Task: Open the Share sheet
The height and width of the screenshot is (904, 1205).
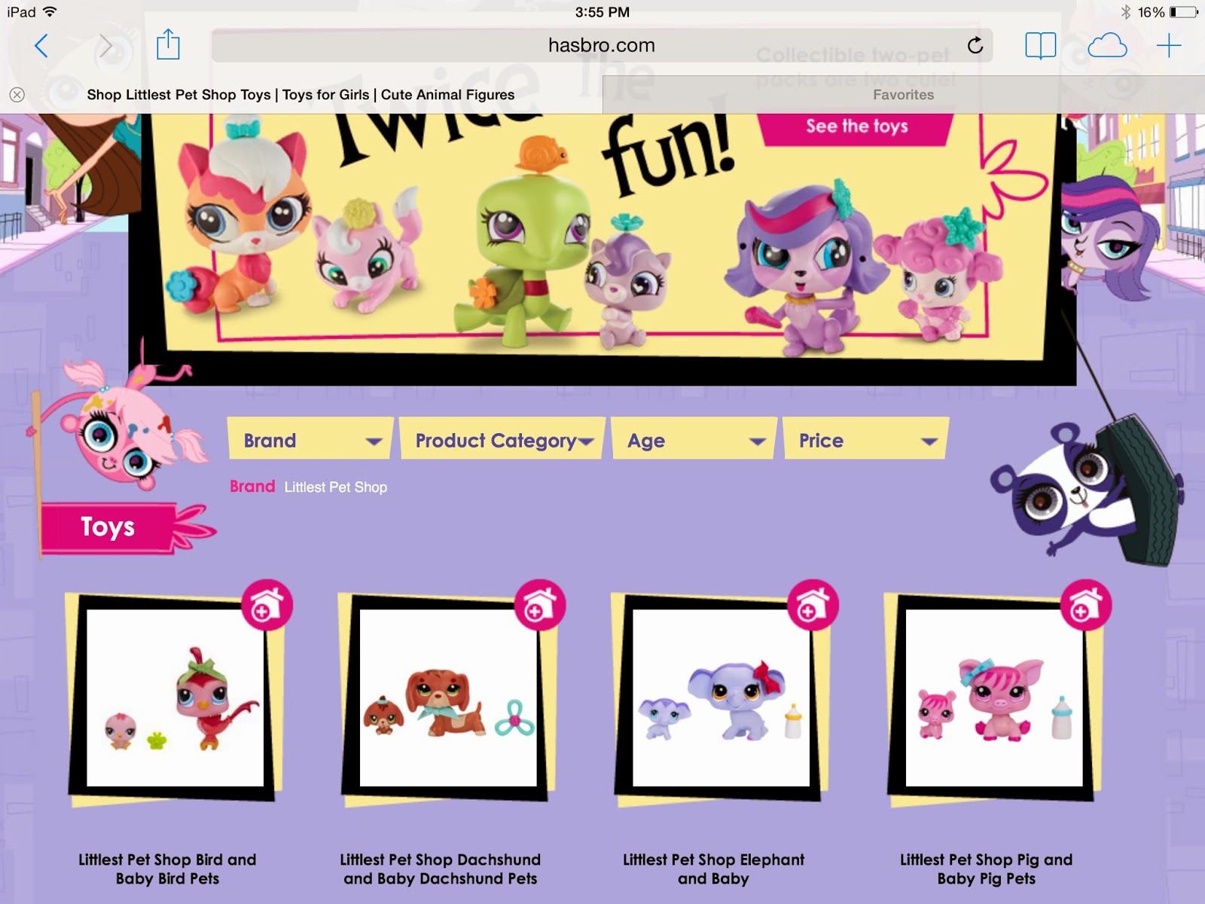Action: click(x=166, y=45)
